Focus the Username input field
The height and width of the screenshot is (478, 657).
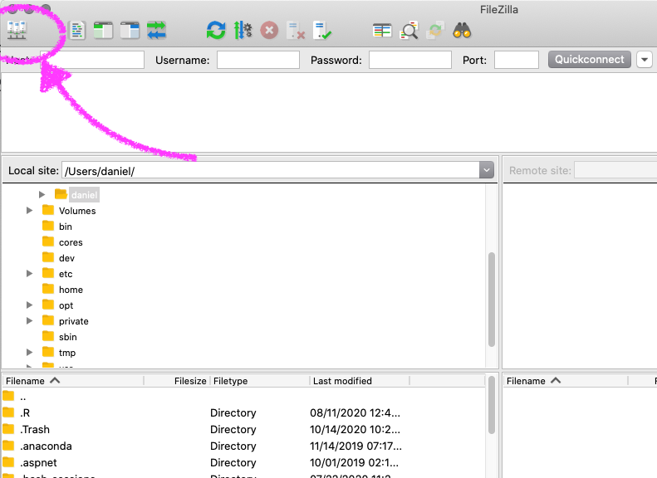pos(258,60)
